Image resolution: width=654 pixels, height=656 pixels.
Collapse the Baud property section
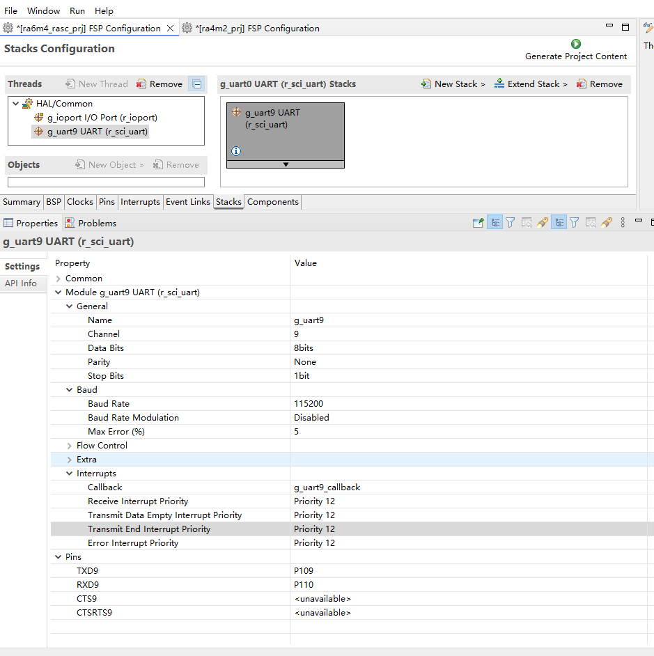click(x=70, y=390)
